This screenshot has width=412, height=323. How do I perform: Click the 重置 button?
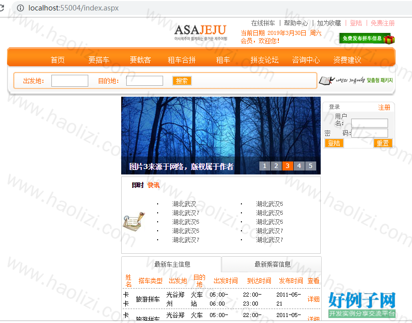point(383,143)
